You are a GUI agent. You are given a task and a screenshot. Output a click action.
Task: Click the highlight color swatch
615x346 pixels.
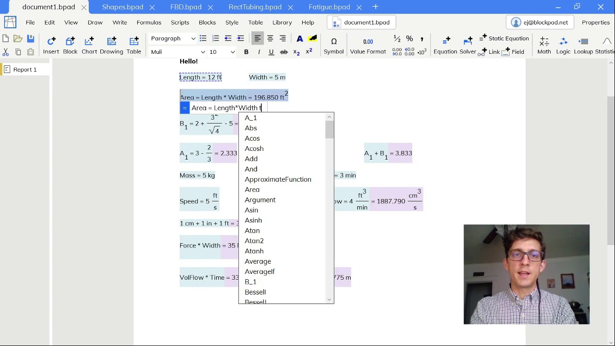pyautogui.click(x=312, y=38)
